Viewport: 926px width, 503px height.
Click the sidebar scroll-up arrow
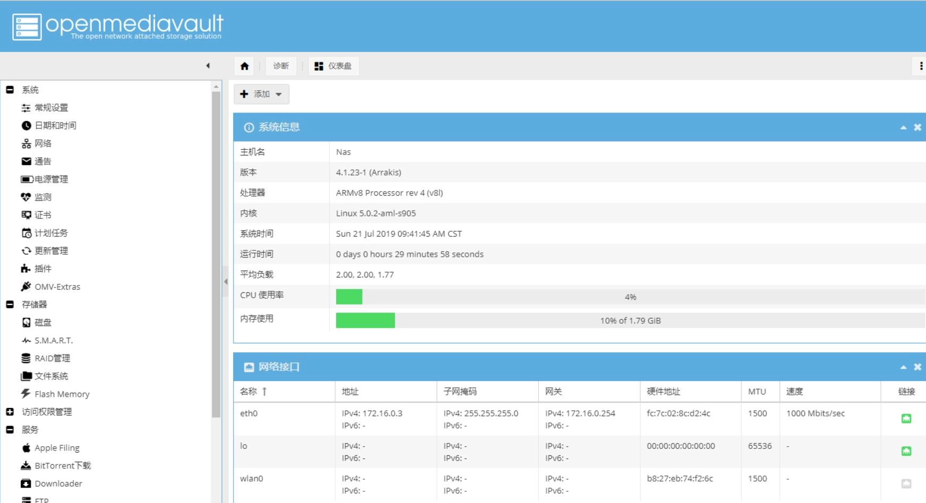[x=216, y=86]
